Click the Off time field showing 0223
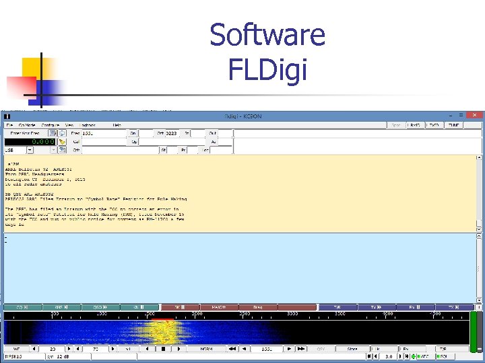This screenshot has width=485, height=363. point(172,133)
